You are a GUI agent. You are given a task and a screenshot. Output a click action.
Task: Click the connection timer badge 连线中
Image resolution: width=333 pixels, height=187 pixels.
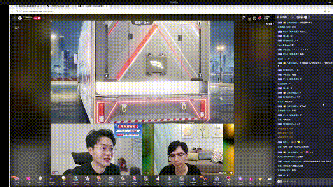tap(142, 22)
